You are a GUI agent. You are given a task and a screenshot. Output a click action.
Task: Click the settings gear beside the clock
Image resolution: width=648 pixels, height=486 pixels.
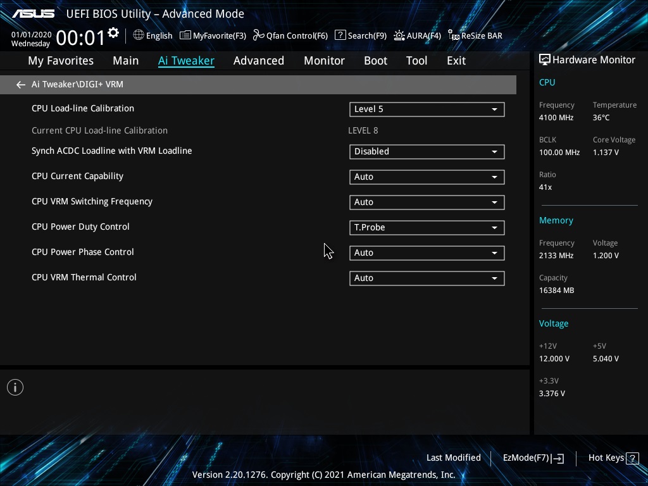113,33
